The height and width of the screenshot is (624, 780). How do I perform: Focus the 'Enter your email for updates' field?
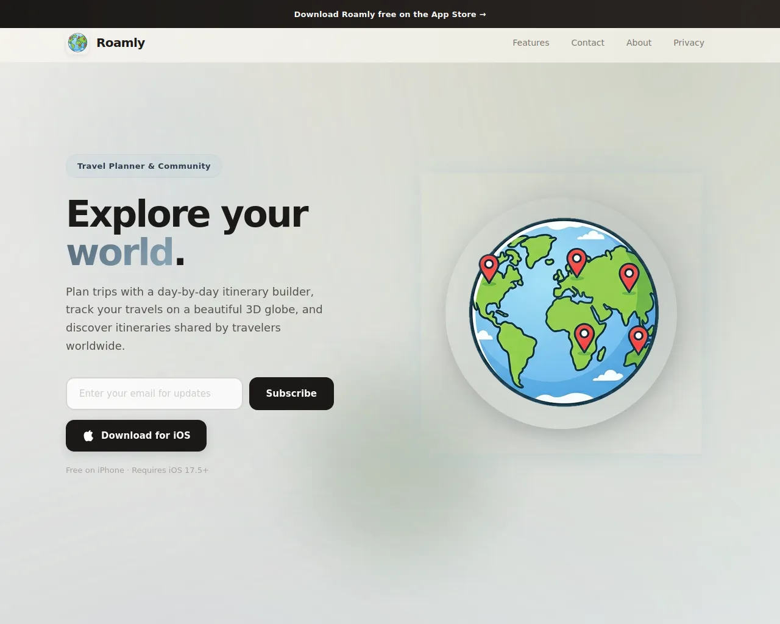pyautogui.click(x=154, y=394)
